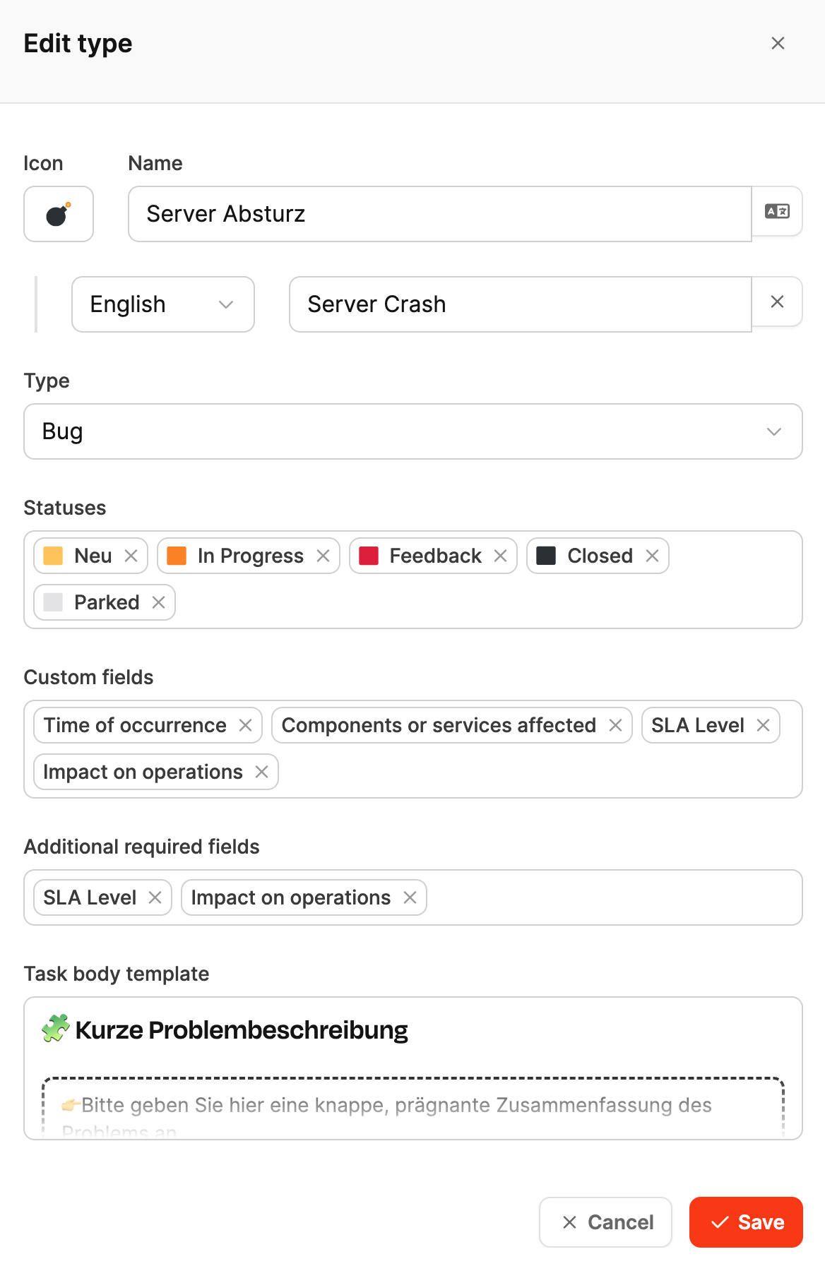
Task: Open the English language dropdown
Action: pos(163,304)
